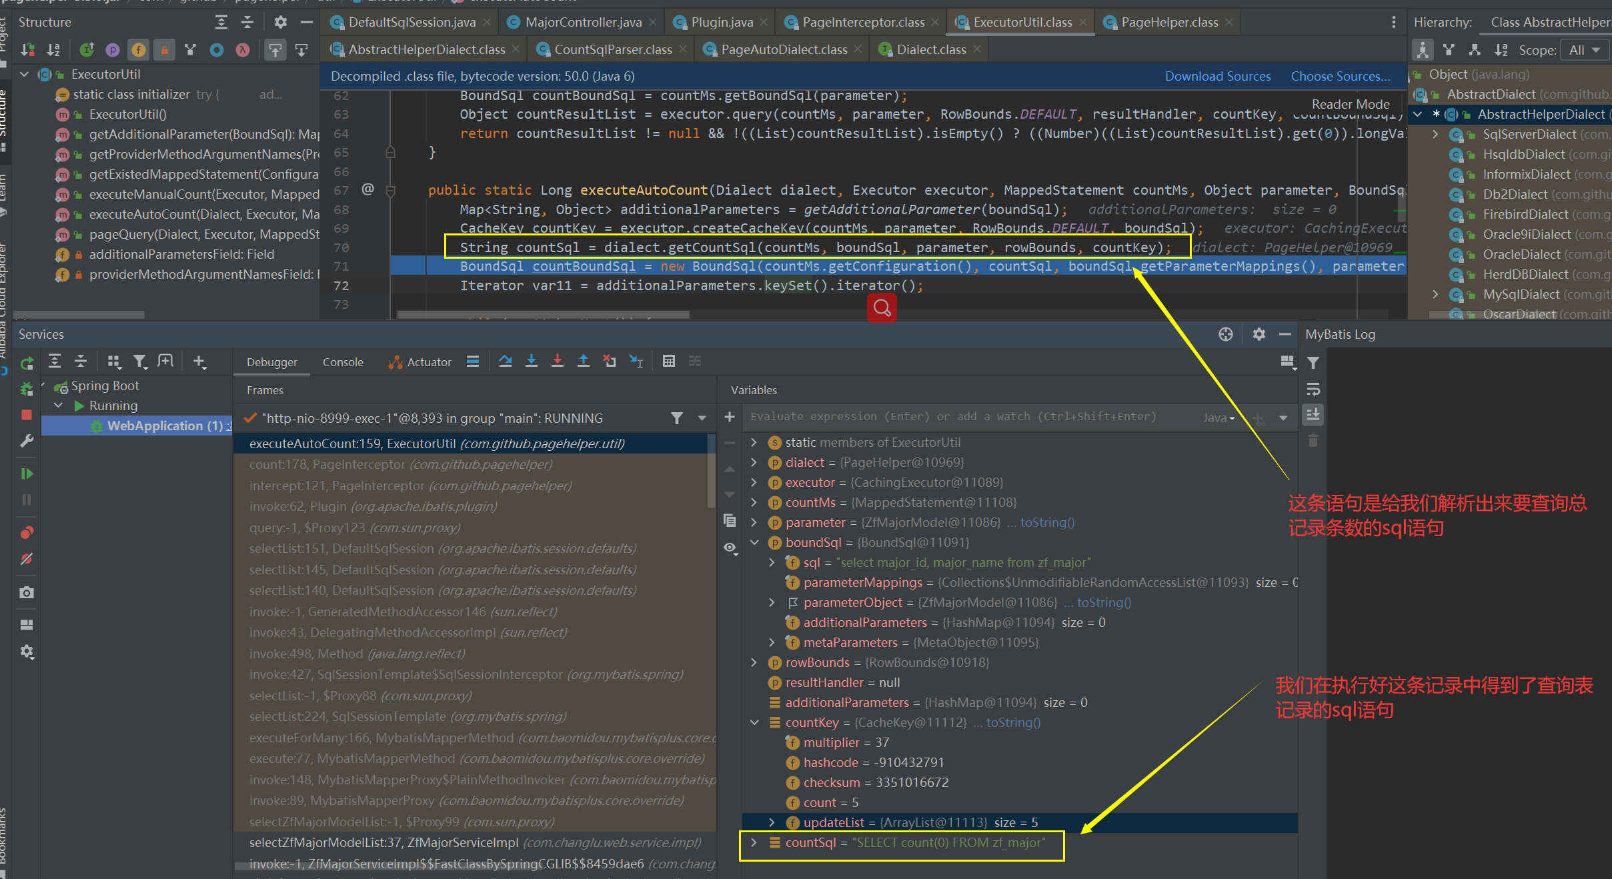Toggle Show Properties filter in Structure
Screen dimensions: 1612x879
point(113,50)
